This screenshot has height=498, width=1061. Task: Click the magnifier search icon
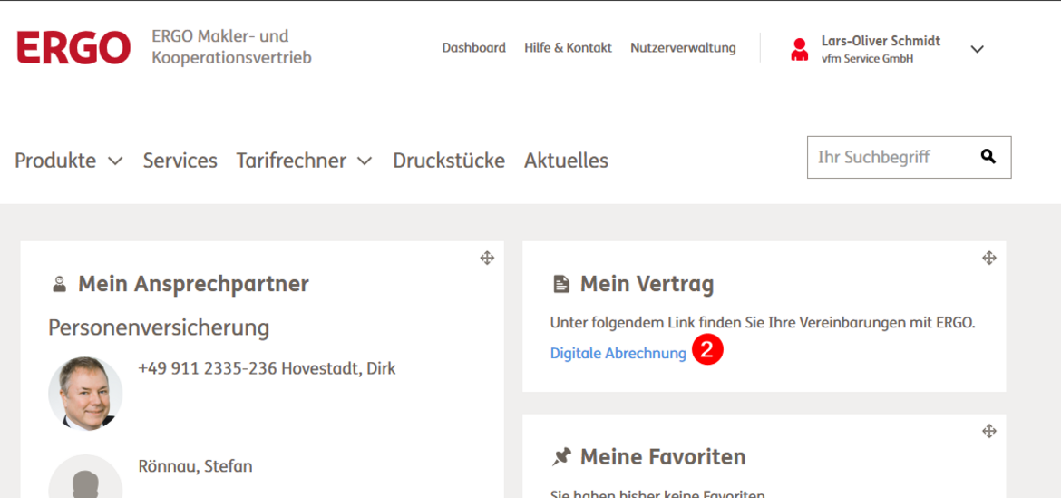point(988,157)
